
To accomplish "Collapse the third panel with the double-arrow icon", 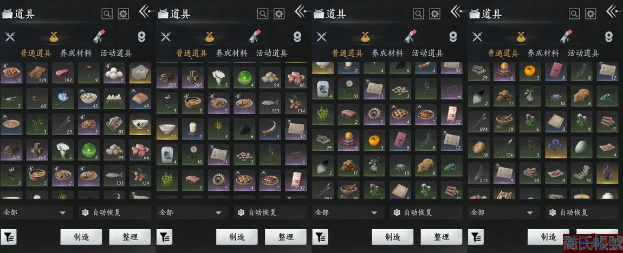I will tap(458, 11).
